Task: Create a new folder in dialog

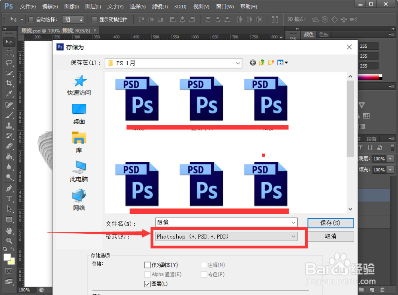Action: pyautogui.click(x=271, y=63)
